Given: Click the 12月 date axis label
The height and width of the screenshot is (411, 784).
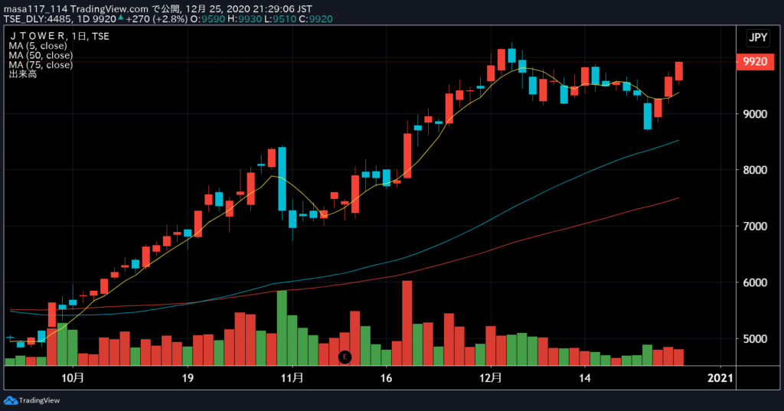Looking at the screenshot, I should click(x=491, y=378).
